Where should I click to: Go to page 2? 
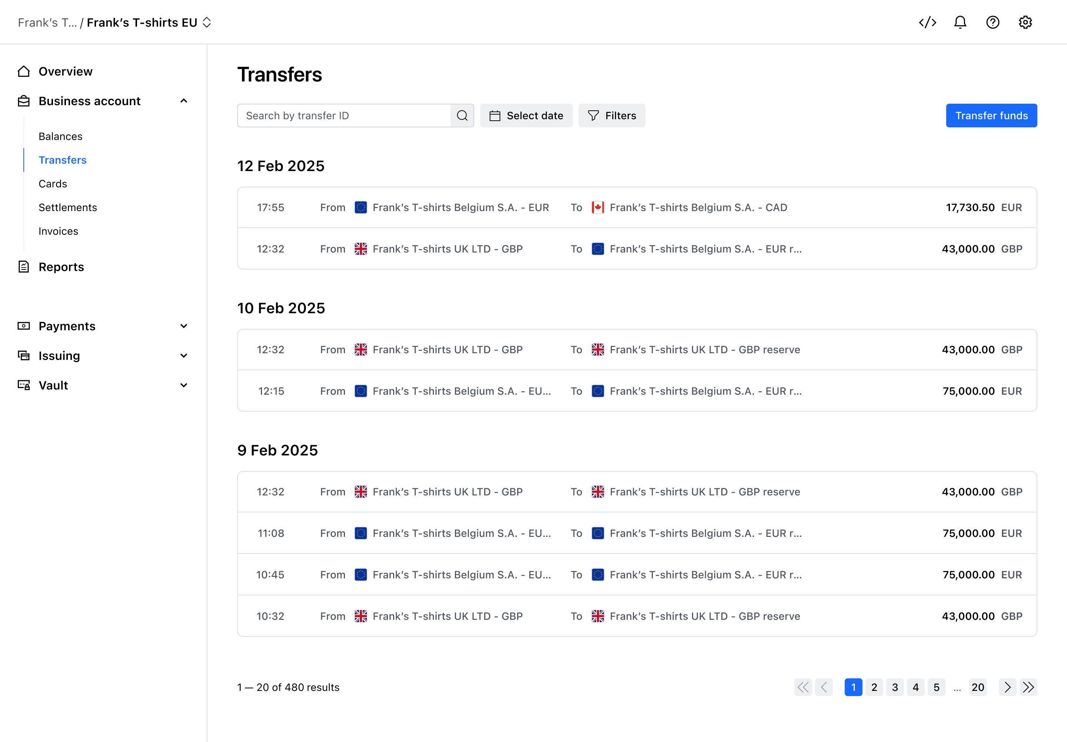[874, 687]
